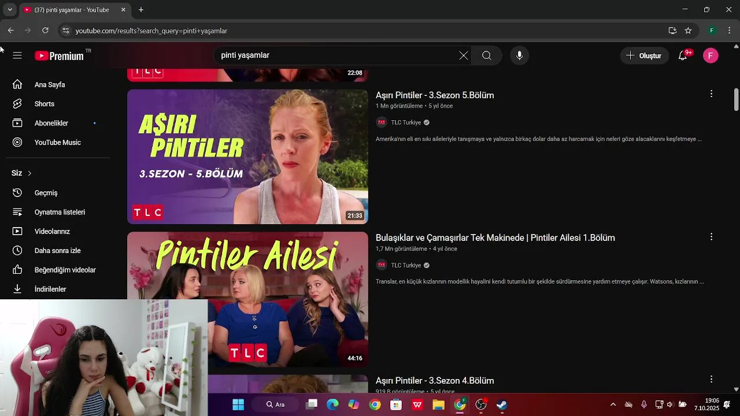Click the İndirilenler download arrow icon
The width and height of the screenshot is (740, 416).
pyautogui.click(x=17, y=289)
